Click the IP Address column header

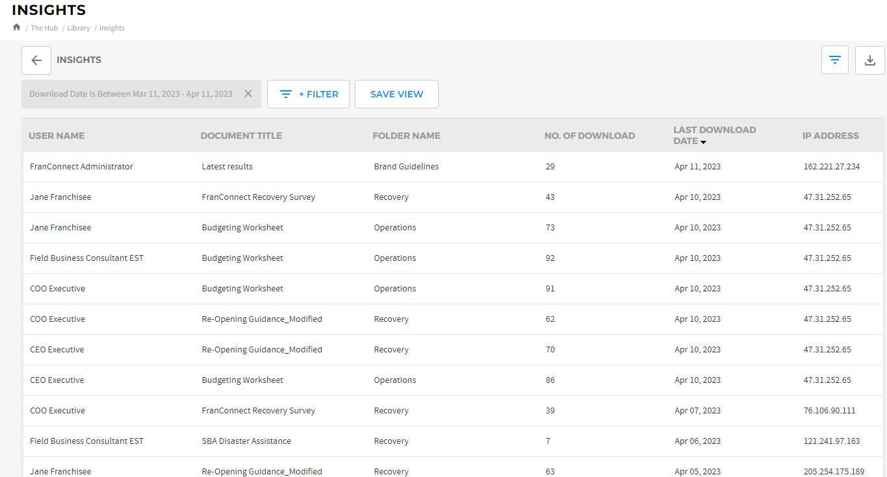(x=830, y=136)
